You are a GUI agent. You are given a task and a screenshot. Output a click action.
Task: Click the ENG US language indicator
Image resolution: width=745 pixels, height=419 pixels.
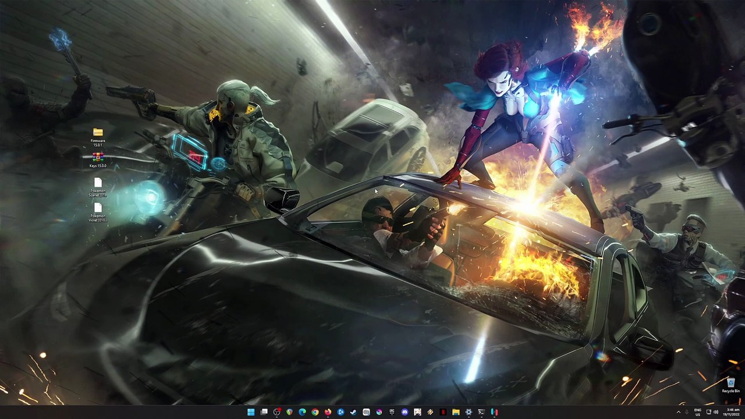[x=697, y=412]
